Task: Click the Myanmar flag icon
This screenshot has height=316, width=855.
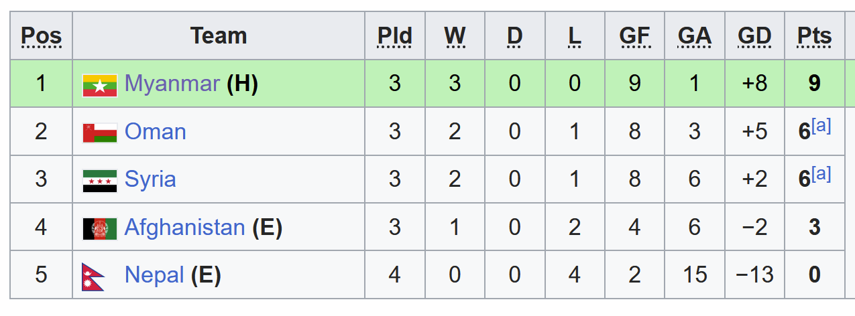Action: (100, 84)
